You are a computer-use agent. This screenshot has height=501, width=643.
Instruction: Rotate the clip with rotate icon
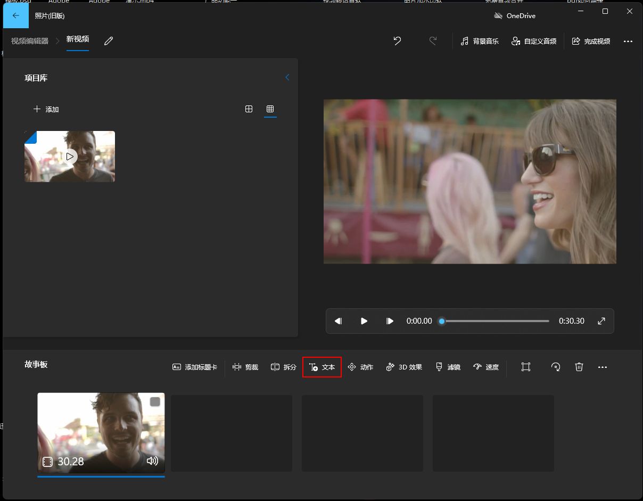coord(556,367)
